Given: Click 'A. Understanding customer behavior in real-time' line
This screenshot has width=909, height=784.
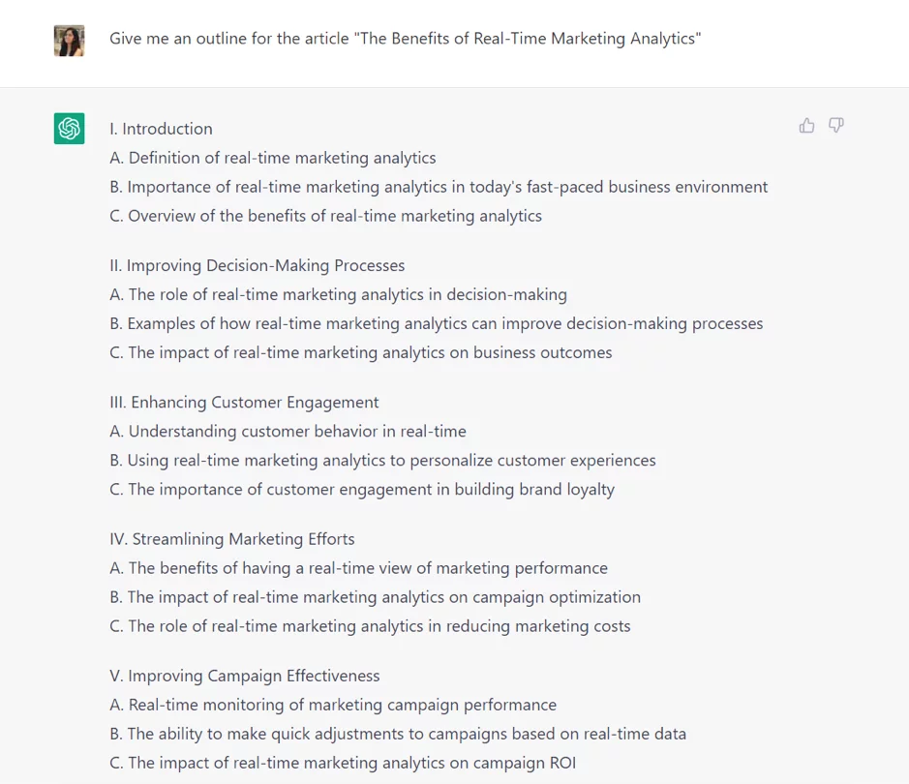Looking at the screenshot, I should pyautogui.click(x=288, y=432).
